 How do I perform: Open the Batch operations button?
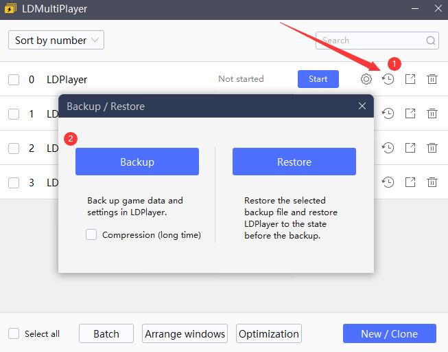pos(106,333)
